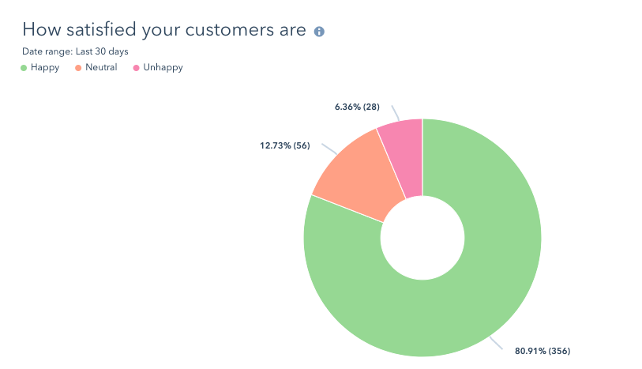Click the 'Date range: Last 30 days' text
Viewport: 642px width, 369px height.
pos(76,51)
